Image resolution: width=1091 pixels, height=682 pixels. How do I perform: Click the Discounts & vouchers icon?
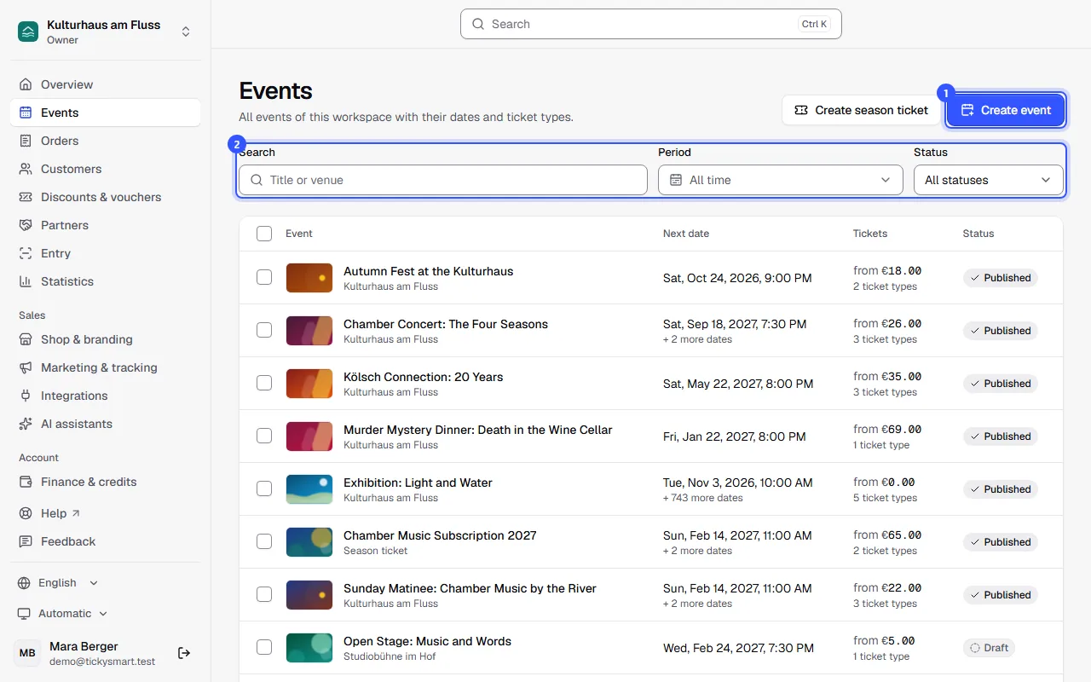click(26, 197)
